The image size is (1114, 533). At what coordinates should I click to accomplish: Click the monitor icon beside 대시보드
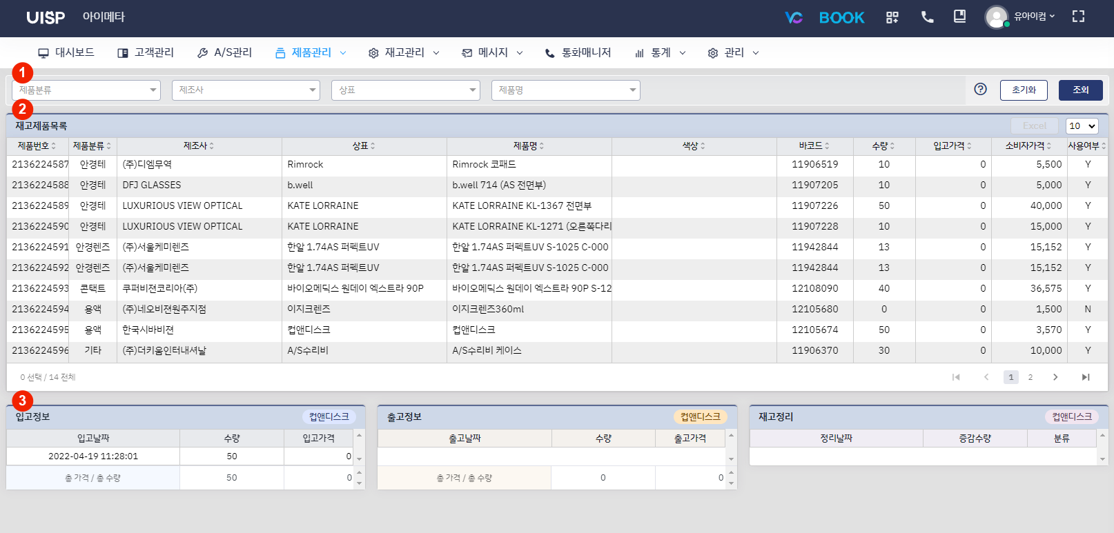(x=43, y=53)
